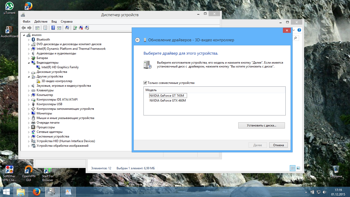Click the Explorer window help question-mark icon
The image size is (350, 197).
299,30
